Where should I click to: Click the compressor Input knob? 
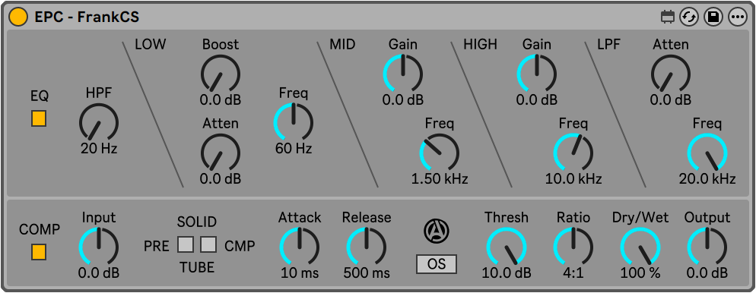click(99, 247)
